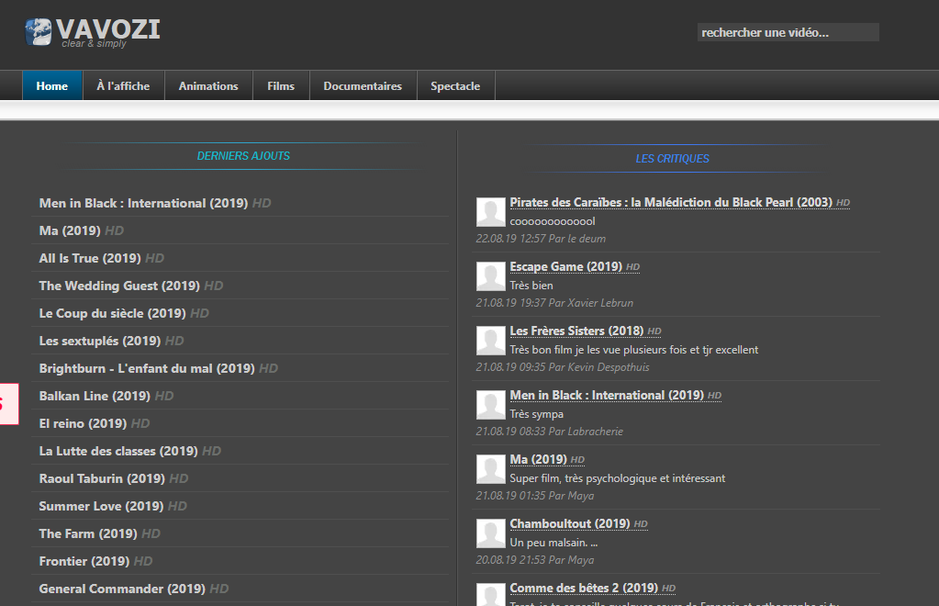The width and height of the screenshot is (939, 606).
Task: Click the avatar next to Escape Game review
Action: click(490, 276)
